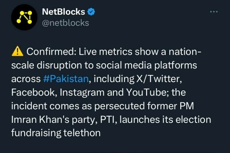The image size is (230, 153).
Task: Click "Imran Khan's" in the tweet text
Action: click(x=37, y=119)
